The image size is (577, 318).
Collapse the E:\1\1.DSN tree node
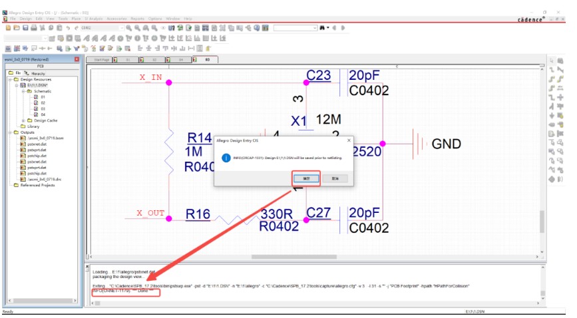pyautogui.click(x=17, y=85)
